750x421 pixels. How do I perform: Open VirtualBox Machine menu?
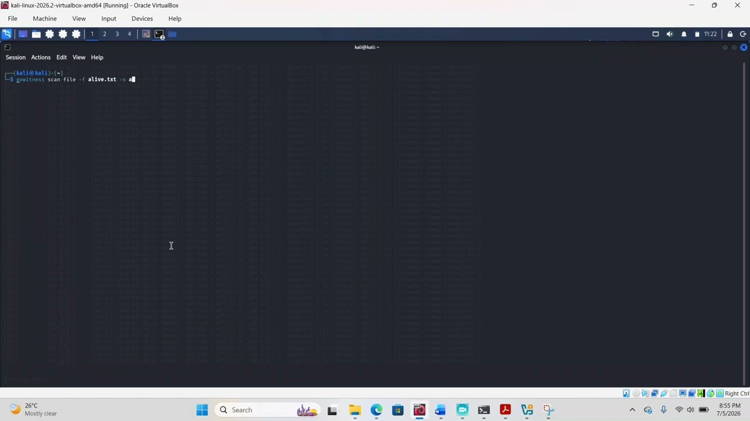[x=45, y=19]
